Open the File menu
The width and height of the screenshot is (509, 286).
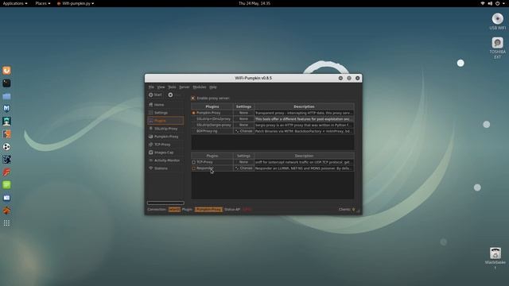point(151,87)
